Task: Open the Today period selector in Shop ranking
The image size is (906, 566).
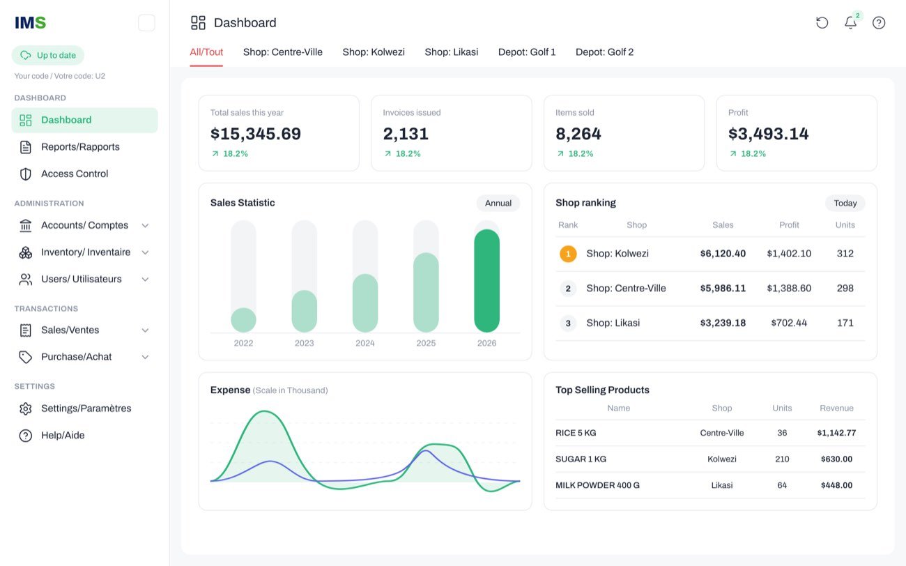Action: 845,204
